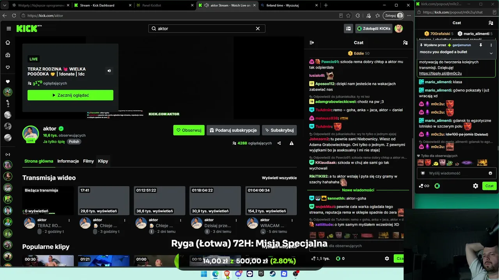Open options for the 29,6 tys. wyświetleń video
499x280 pixels.
125,220
